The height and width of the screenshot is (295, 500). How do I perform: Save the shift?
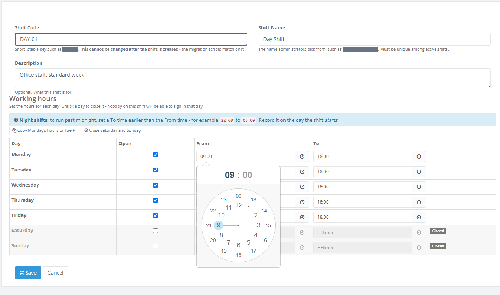point(28,273)
